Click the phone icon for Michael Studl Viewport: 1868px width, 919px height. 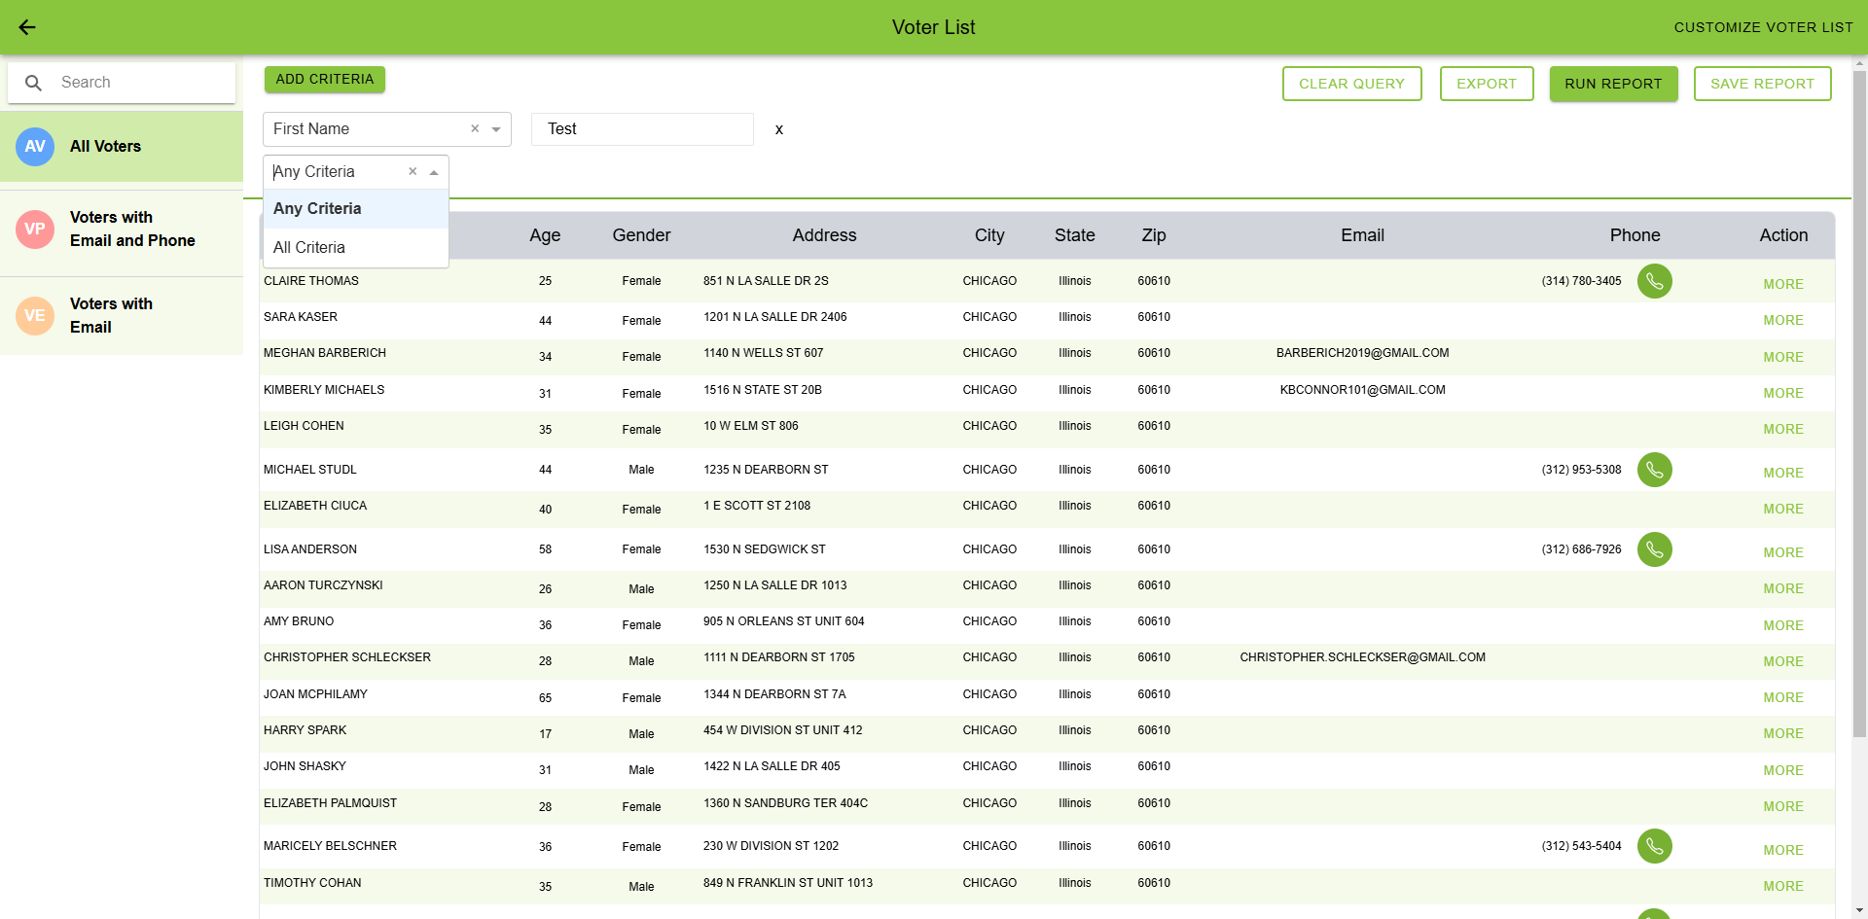click(x=1655, y=470)
